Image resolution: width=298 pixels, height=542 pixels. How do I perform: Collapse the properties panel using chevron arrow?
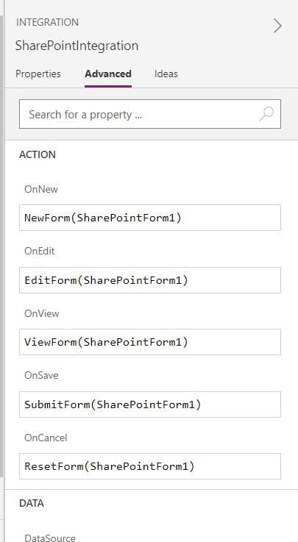pos(277,26)
